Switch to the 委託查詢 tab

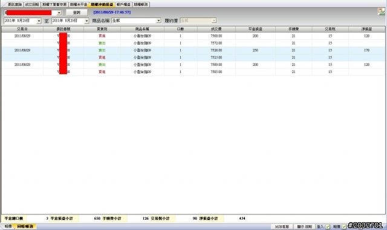coord(15,4)
